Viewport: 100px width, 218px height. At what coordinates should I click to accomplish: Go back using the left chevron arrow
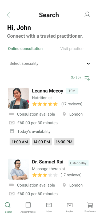9,15
